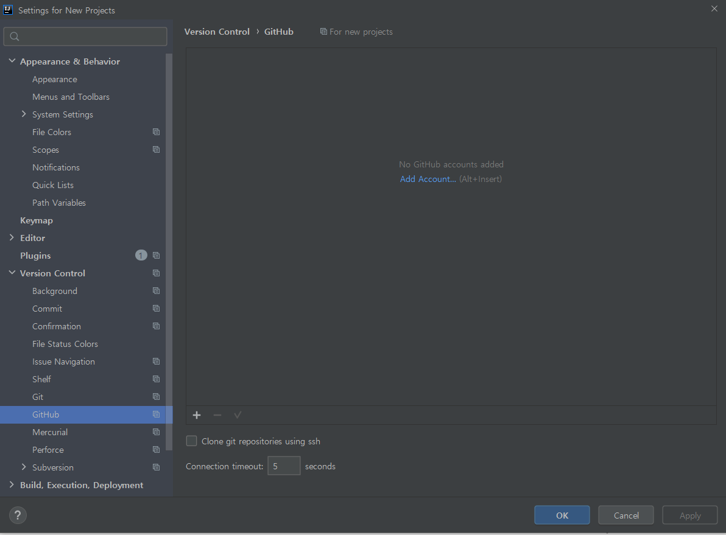Click project-level icon beside Version Control
Screen dimensions: 726x535
[156, 273]
